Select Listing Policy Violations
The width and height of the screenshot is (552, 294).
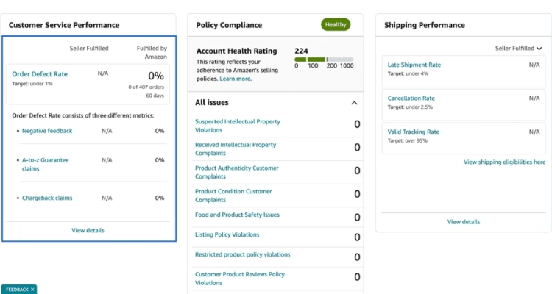point(227,234)
